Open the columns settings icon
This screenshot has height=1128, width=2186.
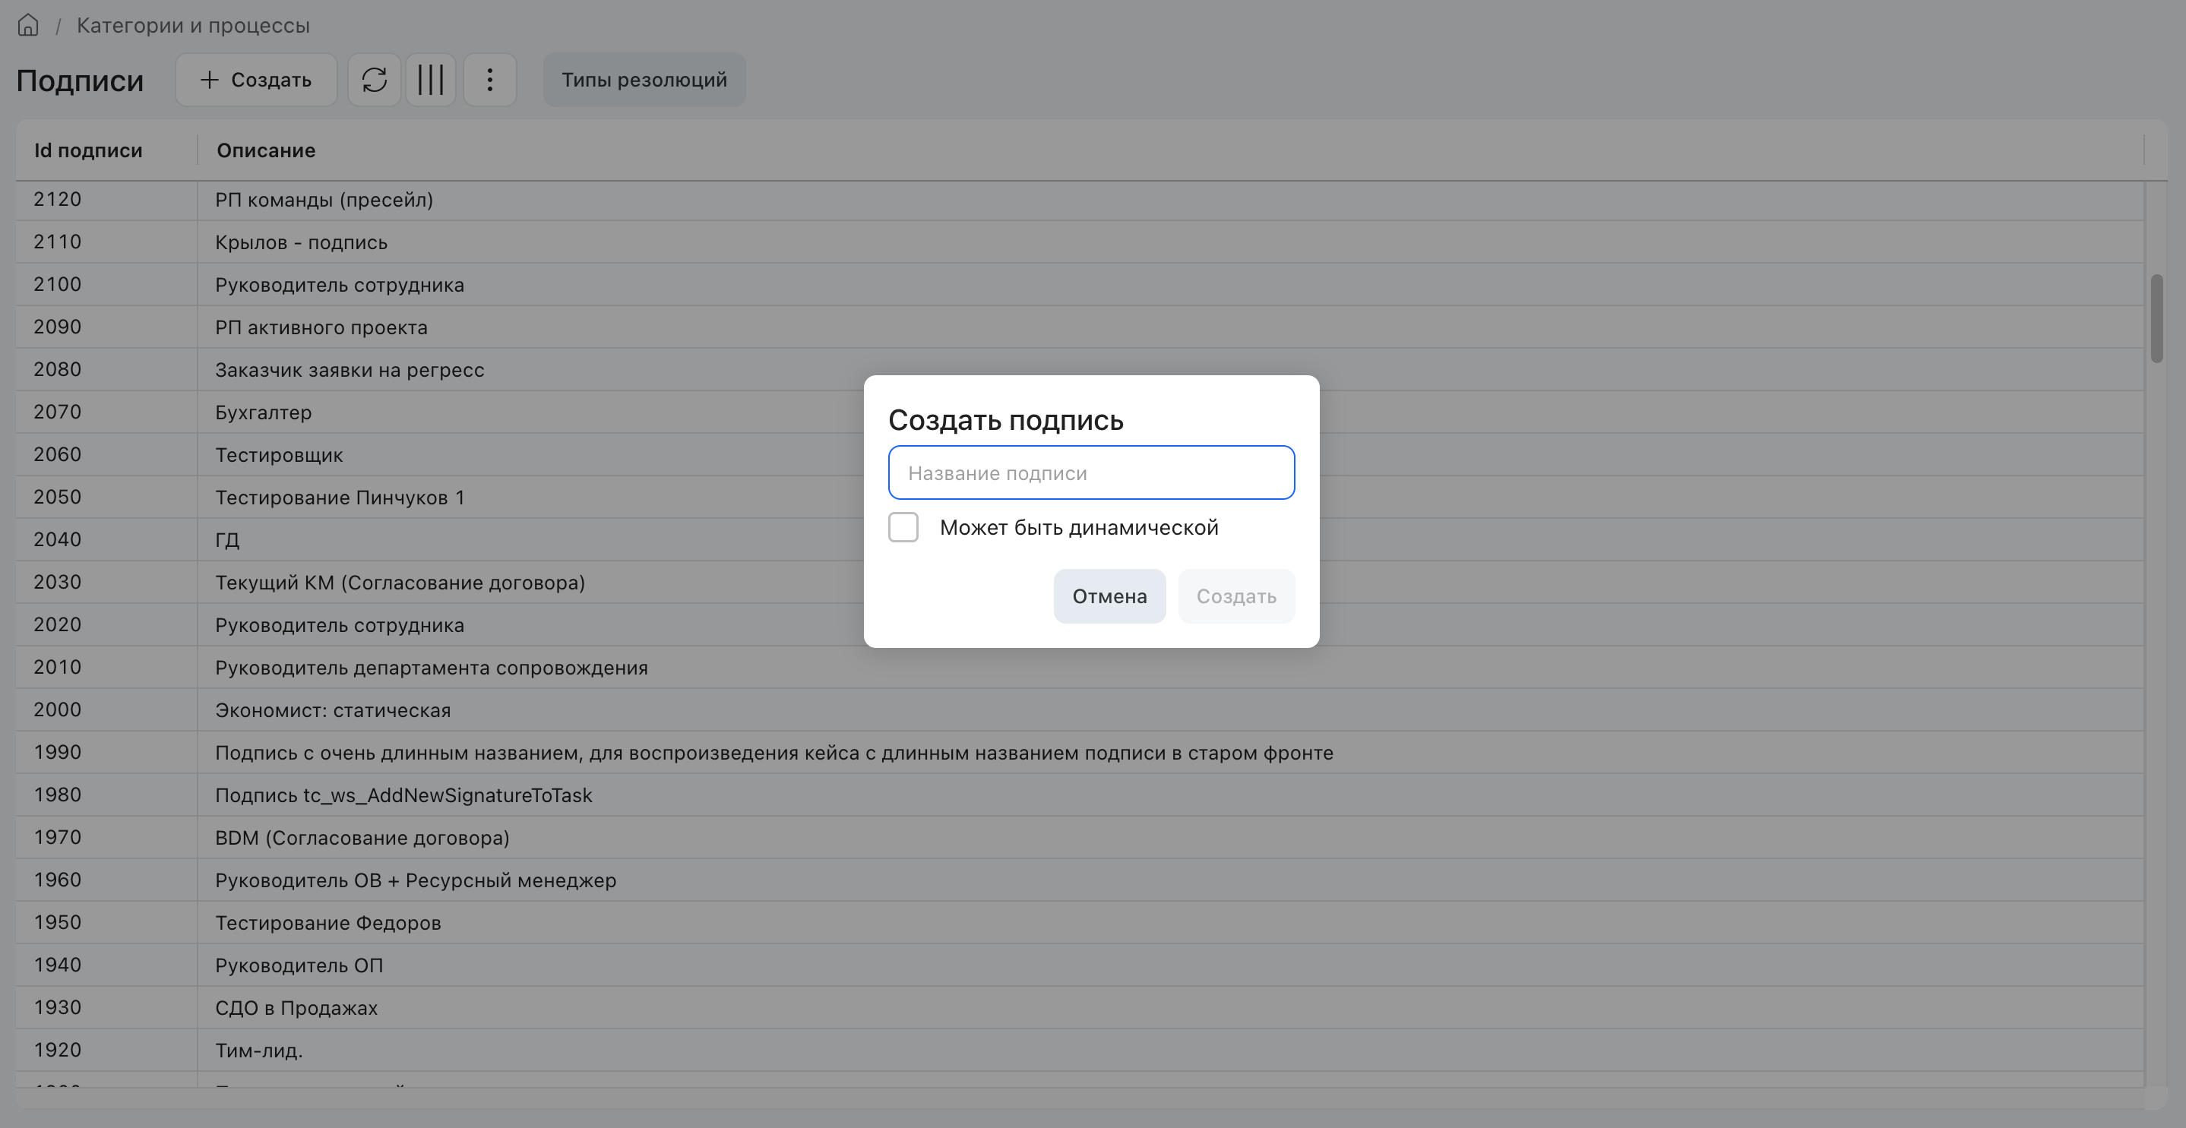click(430, 80)
